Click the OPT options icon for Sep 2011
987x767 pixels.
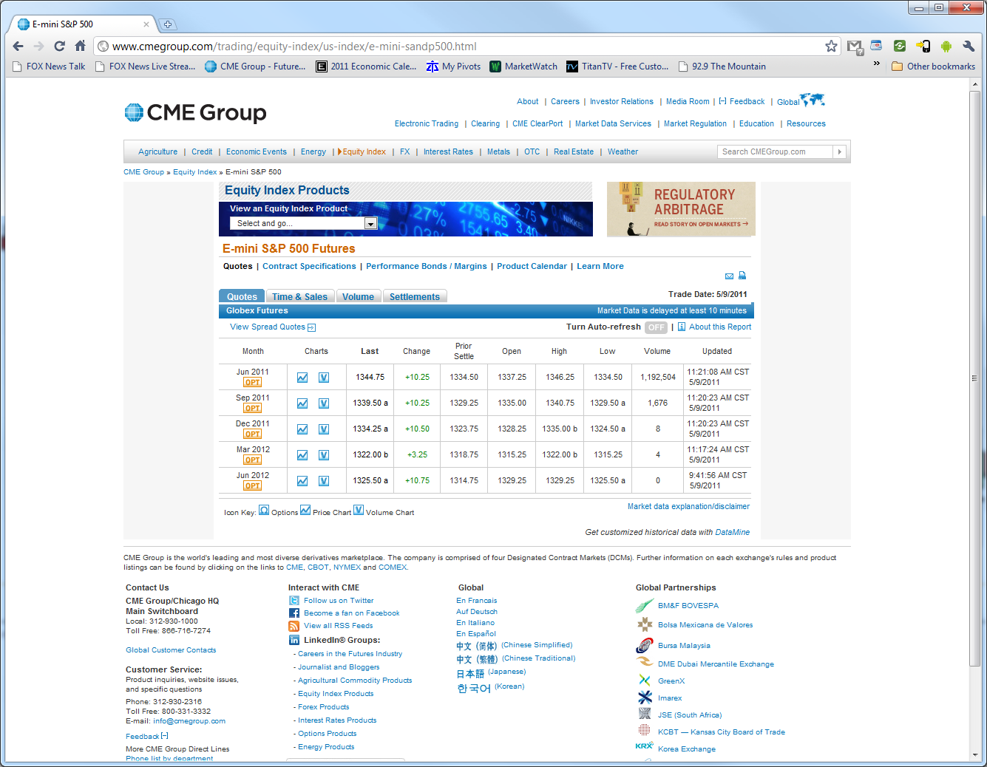pos(253,409)
